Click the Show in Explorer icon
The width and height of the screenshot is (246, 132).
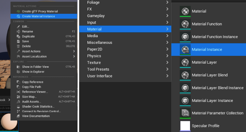click(x=18, y=72)
